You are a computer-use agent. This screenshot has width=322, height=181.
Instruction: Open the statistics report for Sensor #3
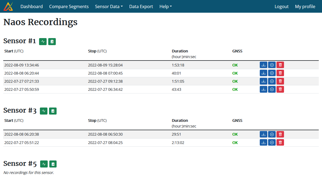tap(53, 111)
